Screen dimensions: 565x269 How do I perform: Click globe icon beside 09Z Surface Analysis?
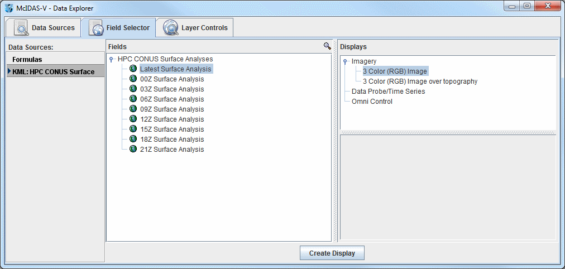tap(133, 109)
